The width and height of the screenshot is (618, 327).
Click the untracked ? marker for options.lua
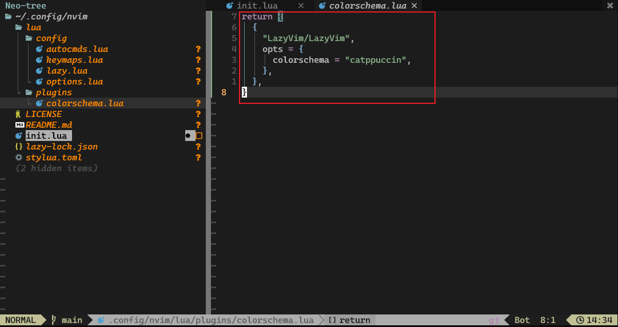click(198, 82)
